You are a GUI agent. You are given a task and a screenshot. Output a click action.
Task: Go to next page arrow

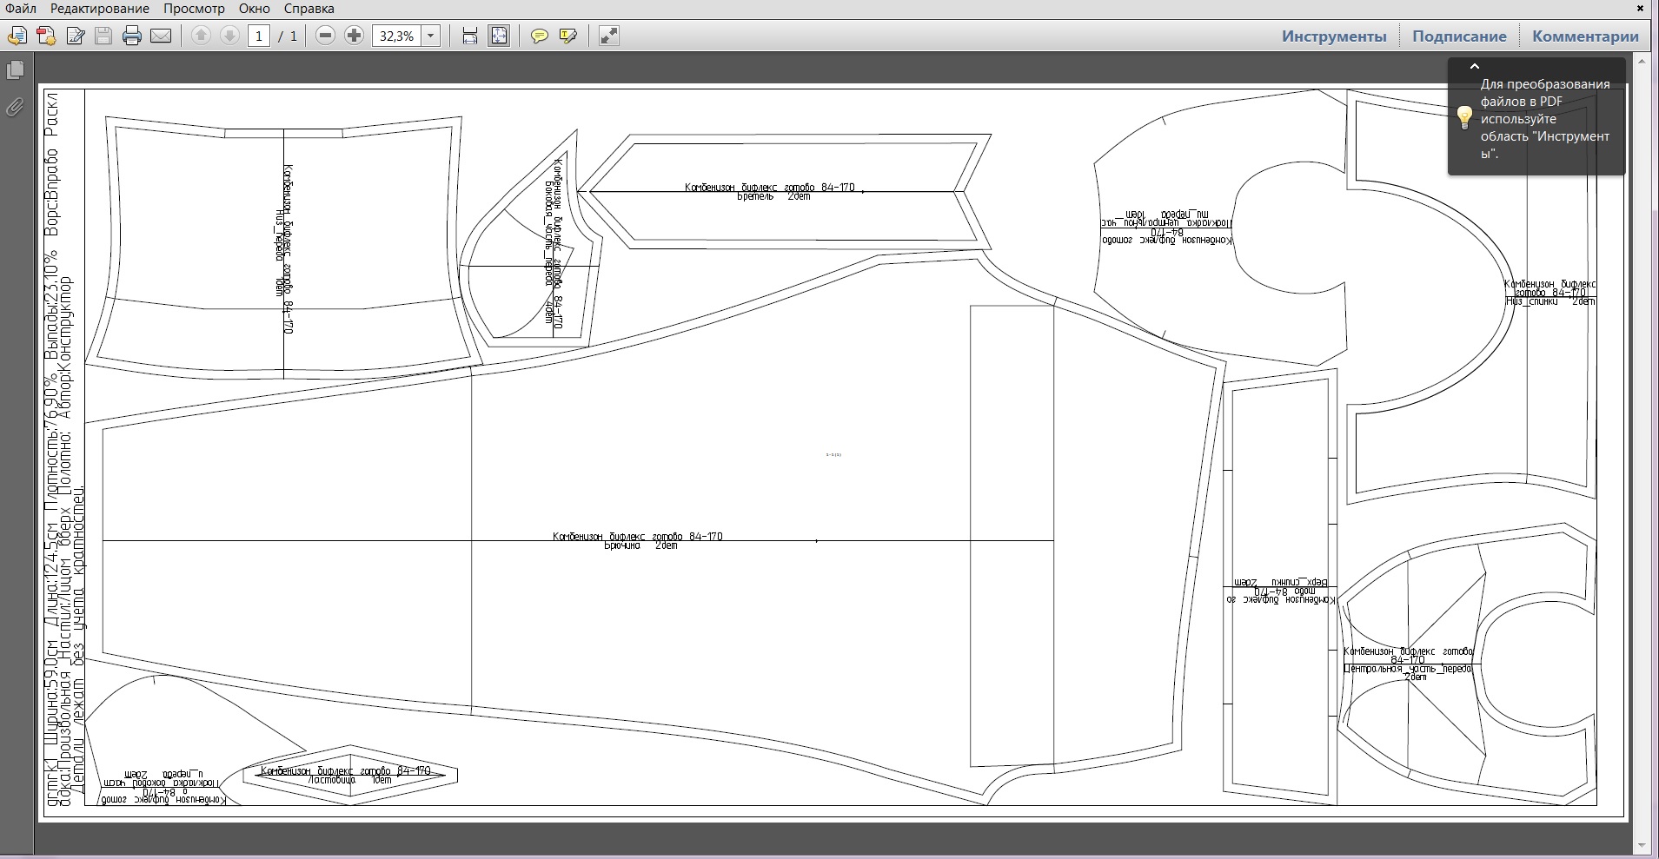coord(229,36)
